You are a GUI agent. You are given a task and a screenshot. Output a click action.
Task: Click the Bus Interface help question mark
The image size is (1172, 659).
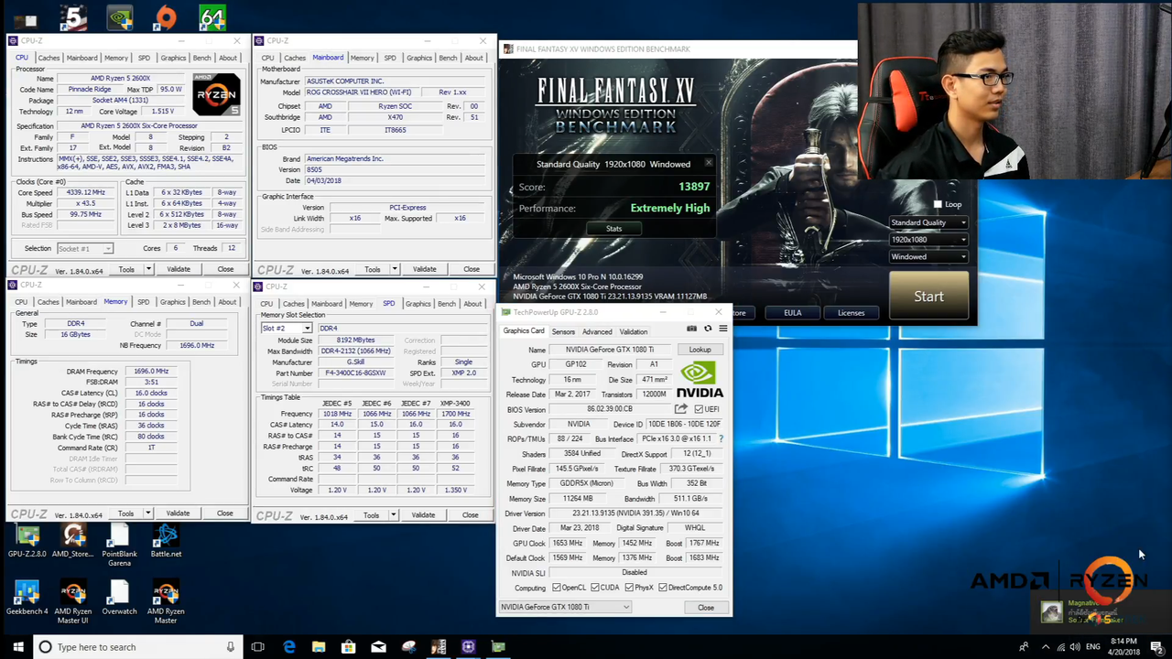point(721,438)
